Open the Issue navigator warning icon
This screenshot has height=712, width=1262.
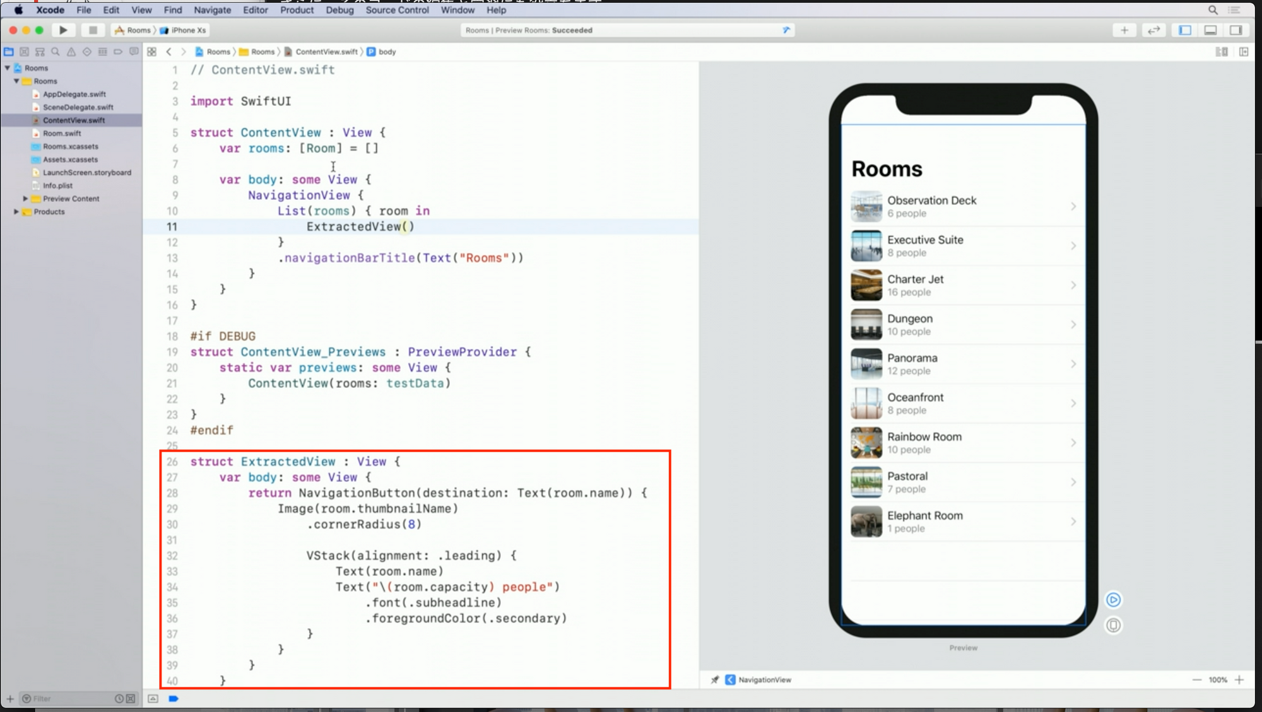(71, 52)
